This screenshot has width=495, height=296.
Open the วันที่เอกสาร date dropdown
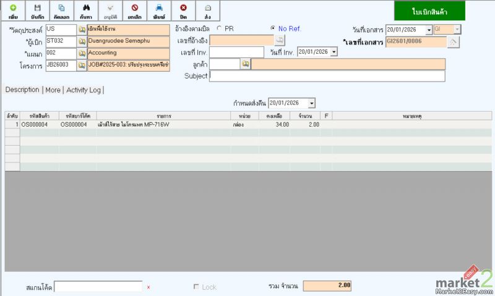(x=429, y=30)
